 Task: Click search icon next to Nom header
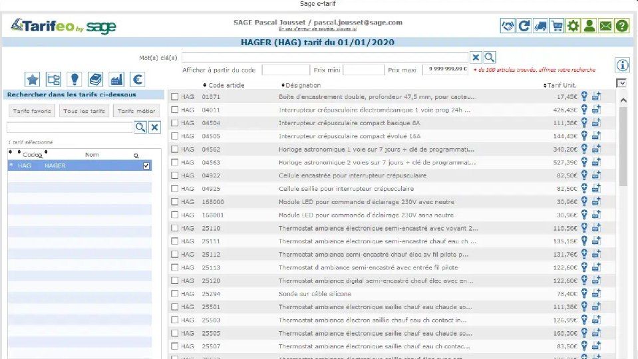(x=136, y=156)
